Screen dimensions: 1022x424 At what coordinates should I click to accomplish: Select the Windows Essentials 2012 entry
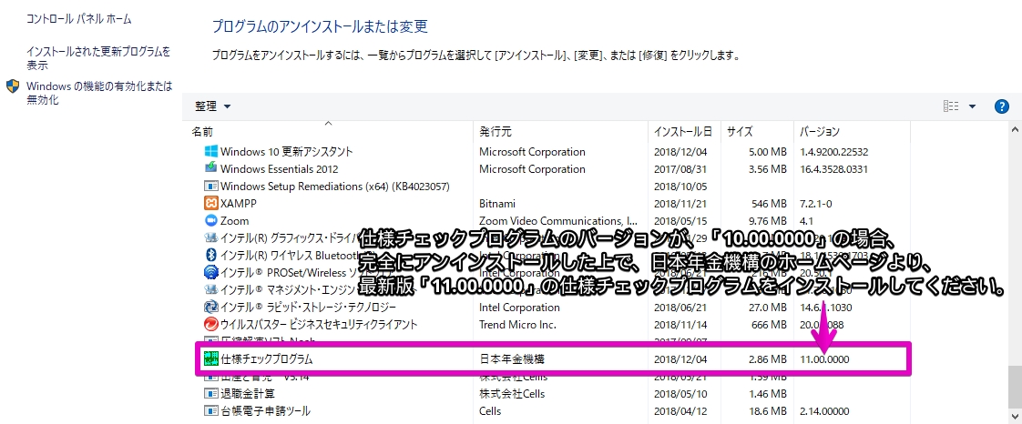point(280,168)
